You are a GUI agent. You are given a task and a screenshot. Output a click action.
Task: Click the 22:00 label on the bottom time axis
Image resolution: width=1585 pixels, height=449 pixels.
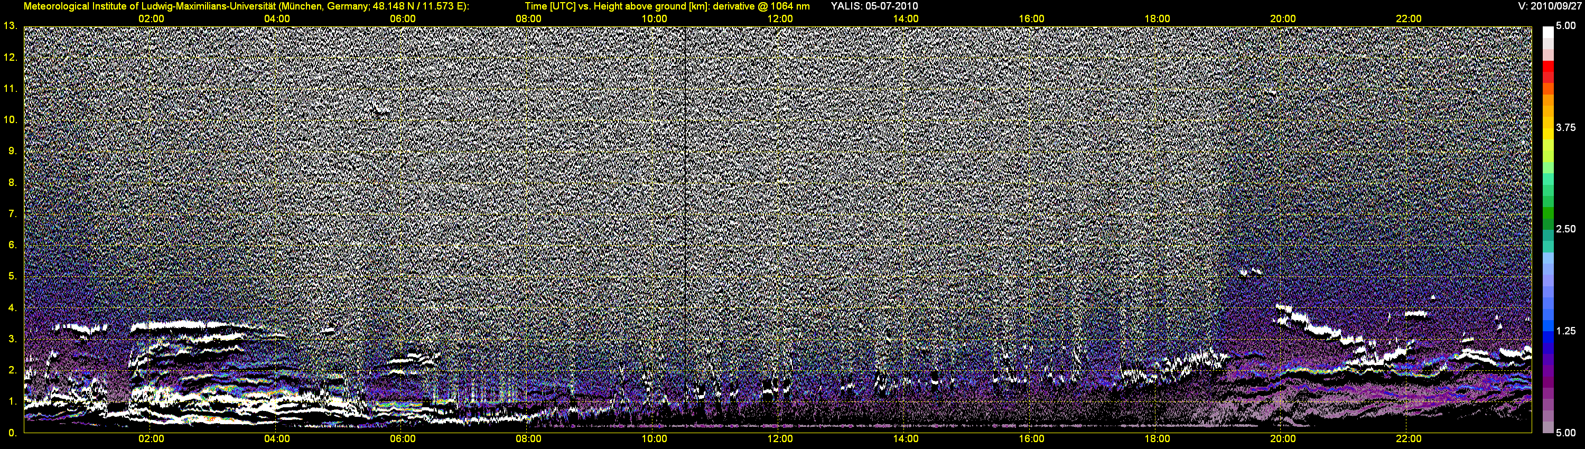coord(1409,439)
